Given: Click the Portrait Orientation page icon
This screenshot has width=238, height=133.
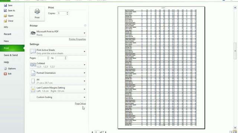Looking at the screenshot, I should tap(33, 73).
